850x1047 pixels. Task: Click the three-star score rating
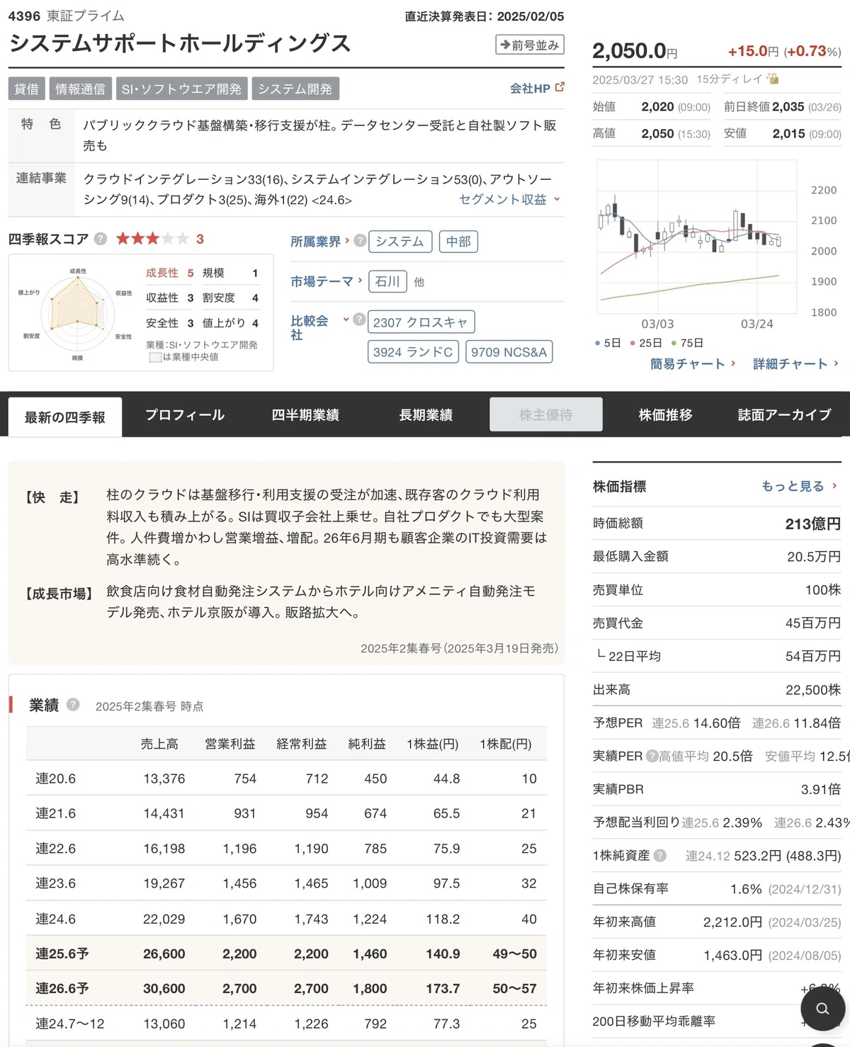[152, 239]
